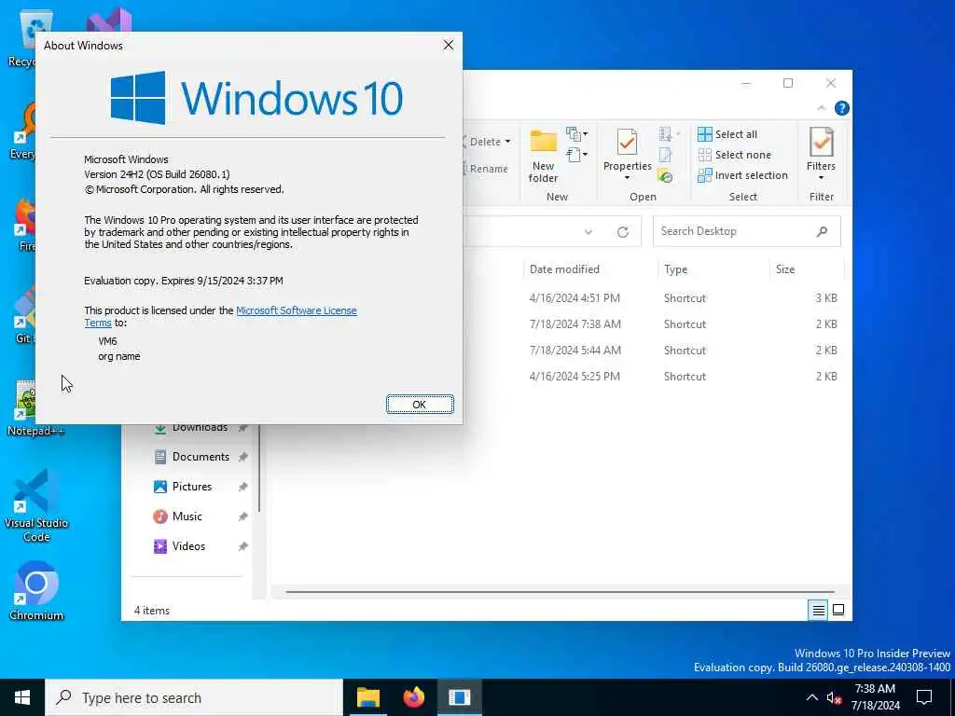The image size is (955, 716).
Task: Click the muted volume tray icon
Action: click(x=834, y=698)
